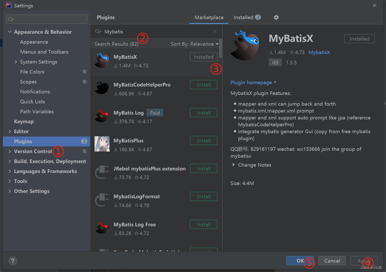The image size is (386, 272).
Task: Expand the Other Settings section
Action: pos(10,191)
